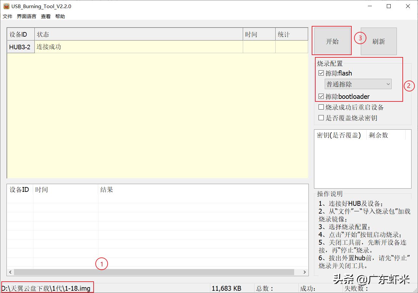Open the 界面语言 language menu
The width and height of the screenshot is (418, 293).
[x=26, y=16]
